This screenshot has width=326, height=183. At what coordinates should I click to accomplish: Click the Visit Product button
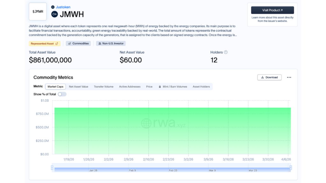[x=272, y=10]
